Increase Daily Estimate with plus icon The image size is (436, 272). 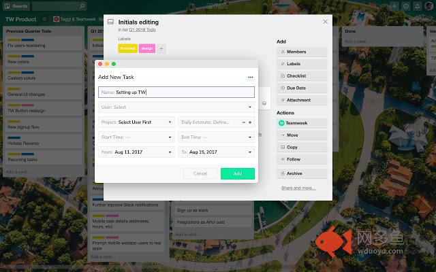point(250,122)
